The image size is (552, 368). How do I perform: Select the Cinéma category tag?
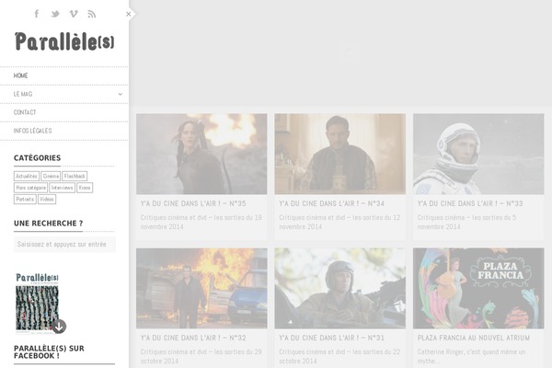click(51, 176)
